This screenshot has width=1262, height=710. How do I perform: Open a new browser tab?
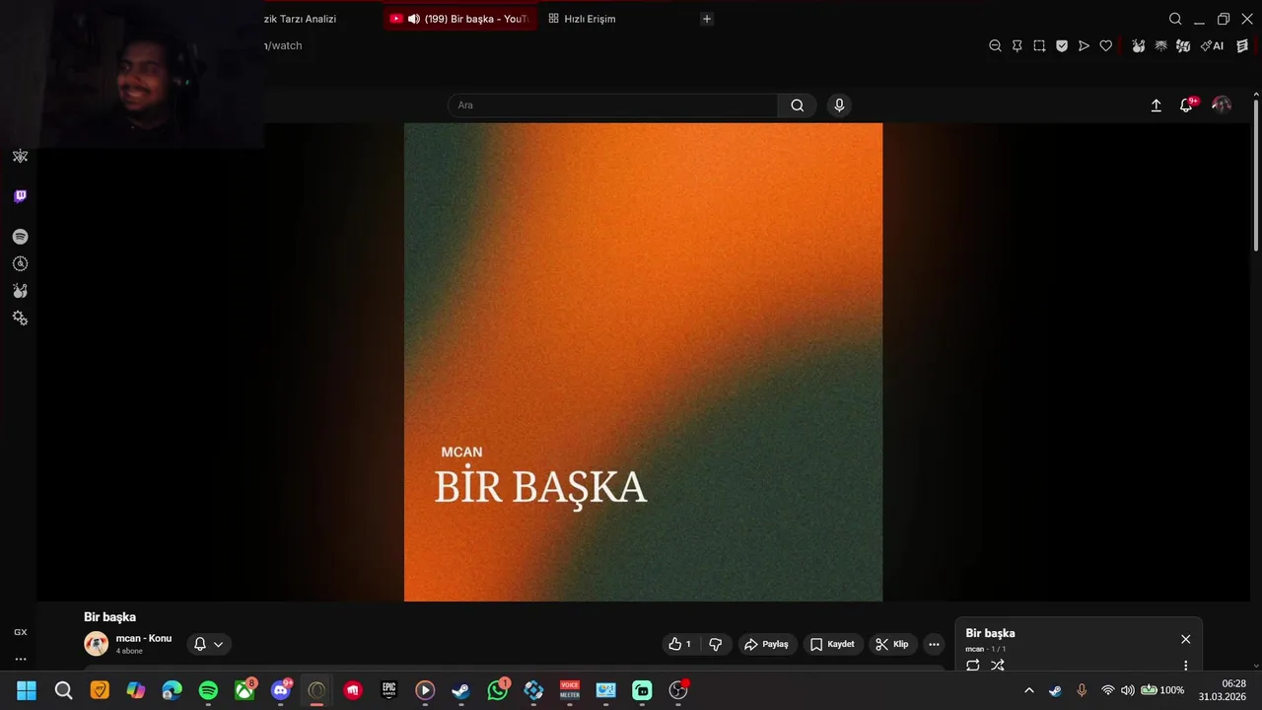[707, 19]
